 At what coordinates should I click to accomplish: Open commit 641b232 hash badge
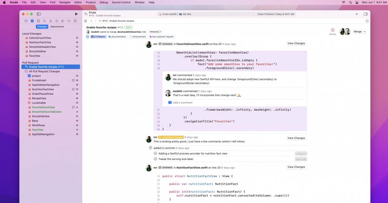pyautogui.click(x=301, y=153)
